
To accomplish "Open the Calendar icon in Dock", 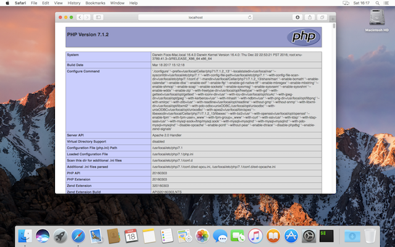I will [x=131, y=236].
